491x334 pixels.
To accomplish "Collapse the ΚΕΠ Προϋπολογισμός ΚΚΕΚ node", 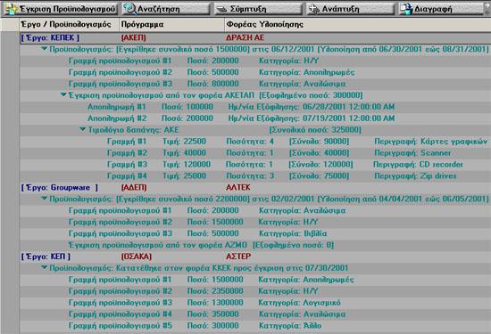I will (45, 267).
